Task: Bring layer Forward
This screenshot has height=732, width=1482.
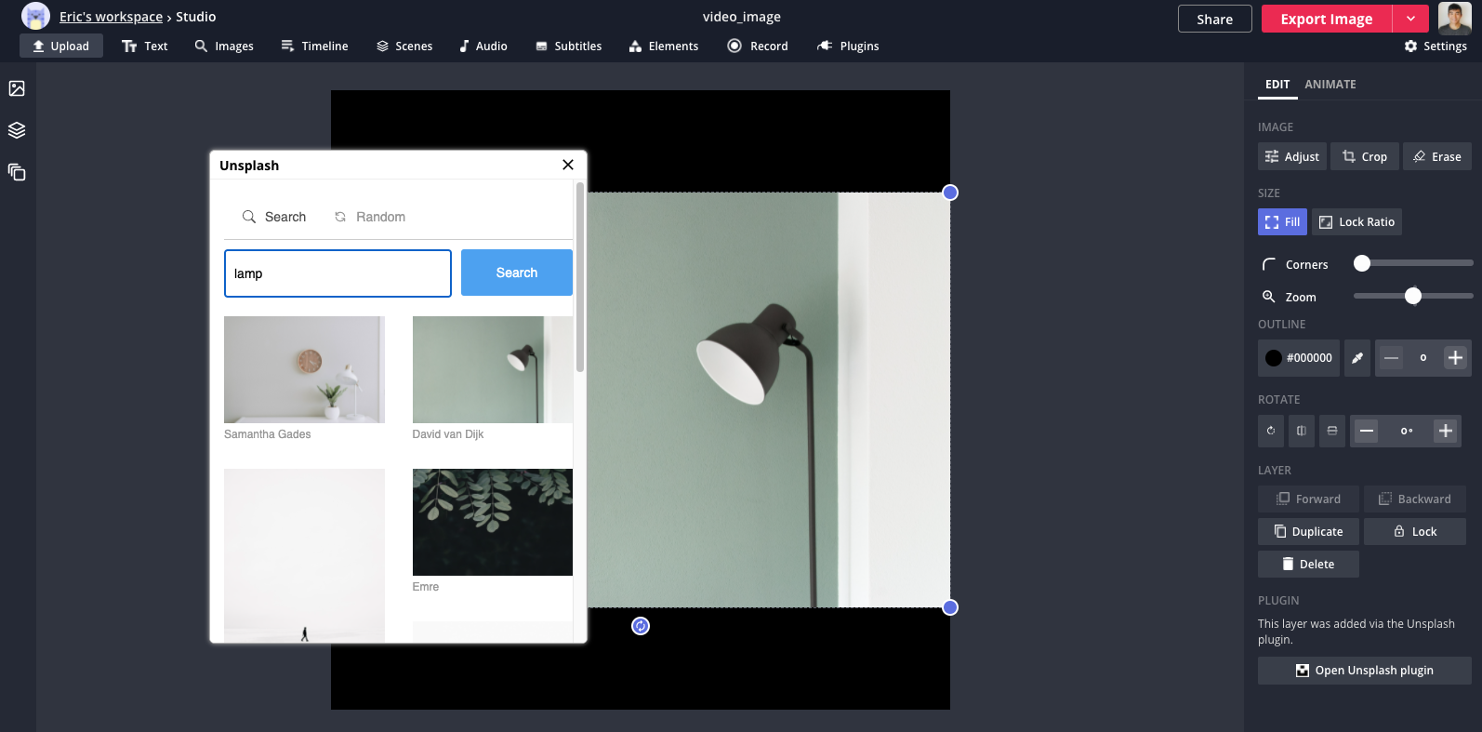Action: (1308, 499)
